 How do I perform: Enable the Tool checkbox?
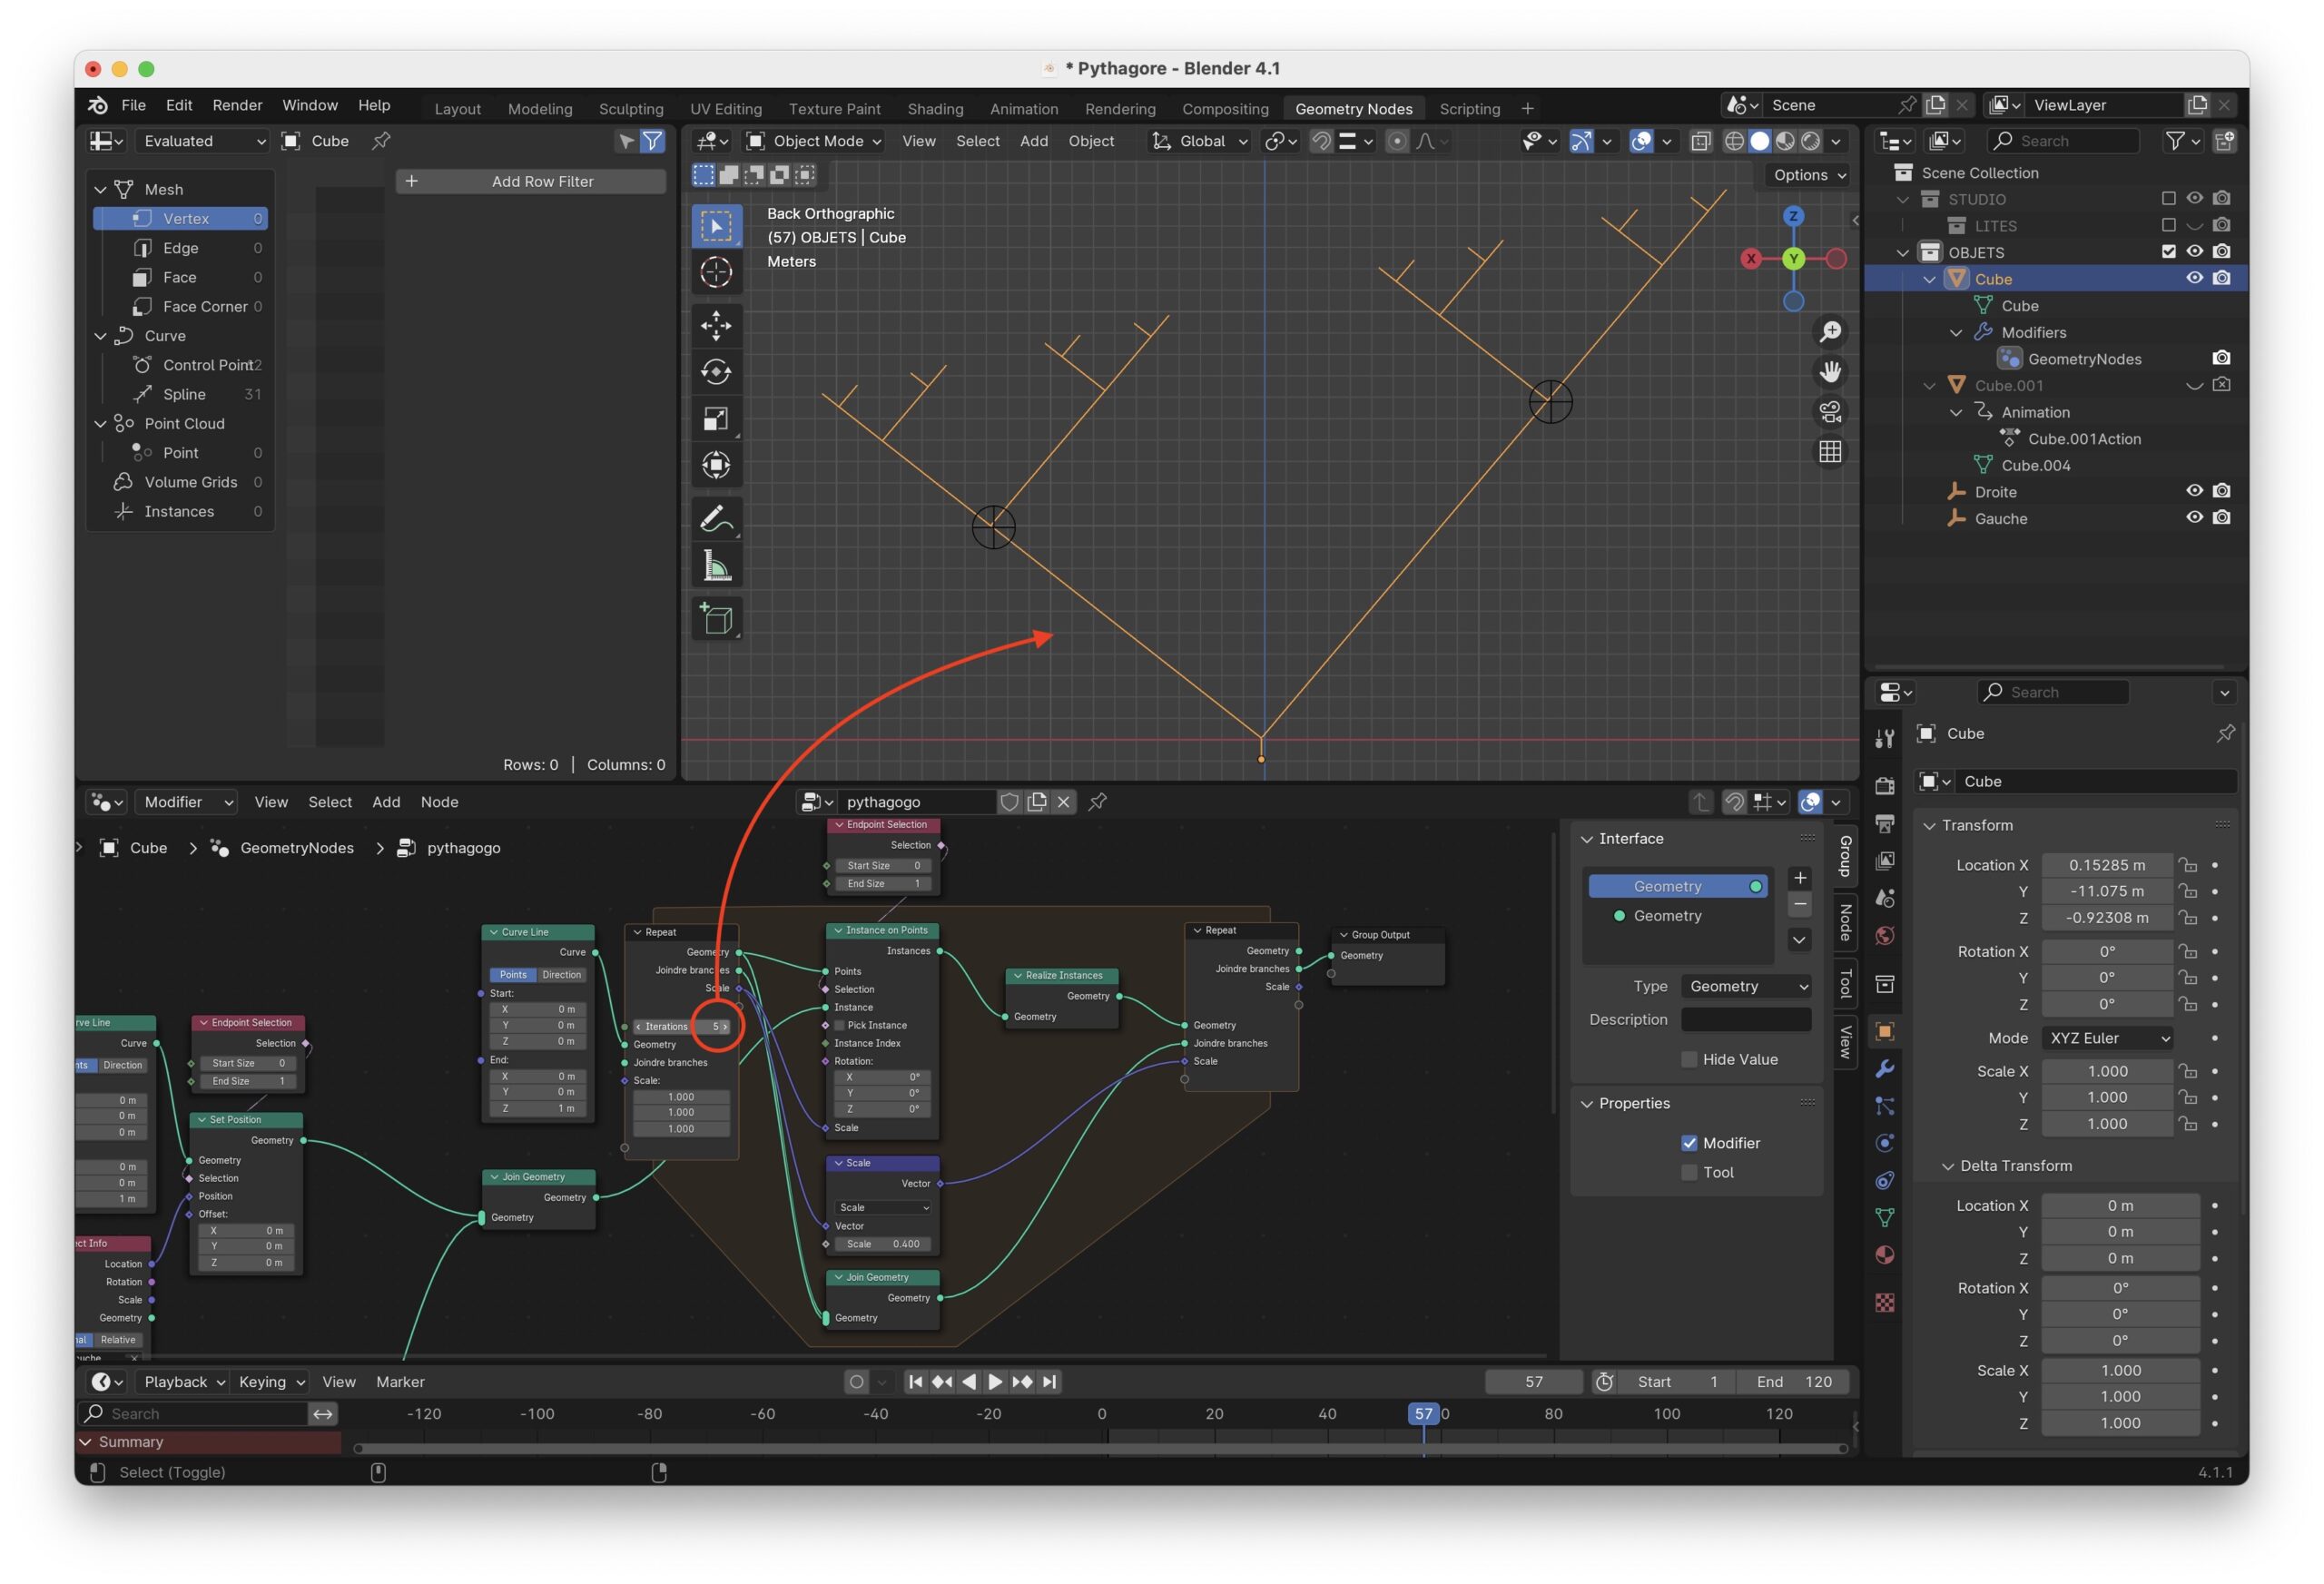[1689, 1172]
